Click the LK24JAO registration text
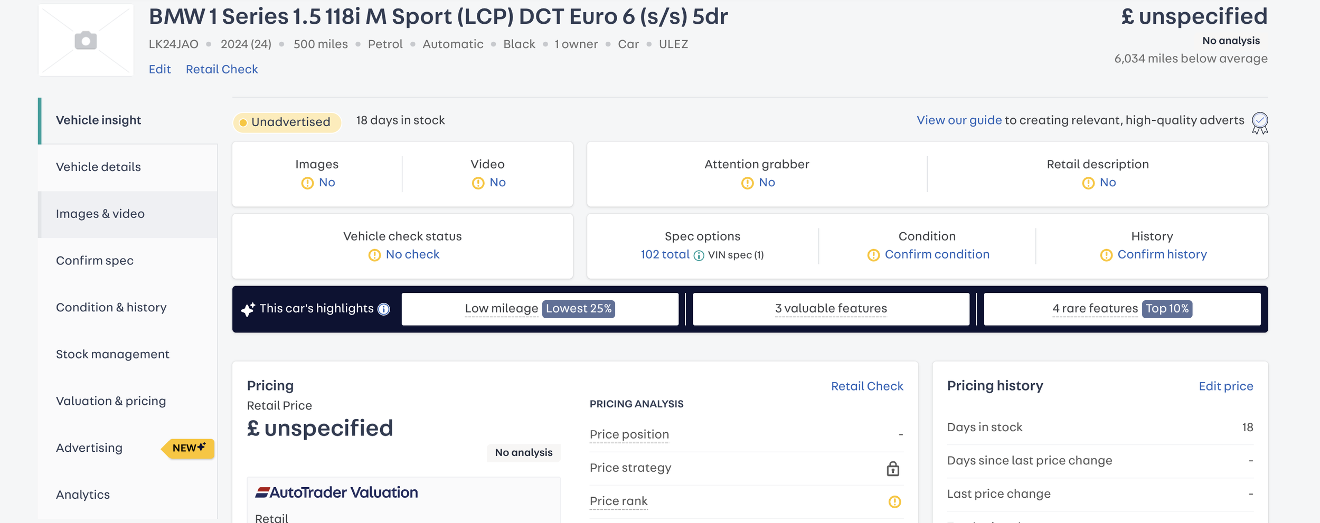Viewport: 1320px width, 523px height. point(174,44)
